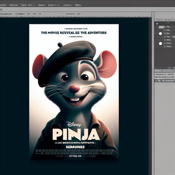The width and height of the screenshot is (175, 175).
Task: Click the small square icon in the options bar
Action: point(40,14)
